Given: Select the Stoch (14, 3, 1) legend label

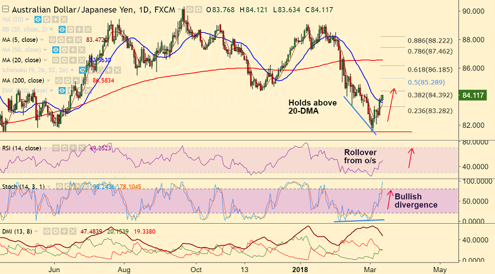Looking at the screenshot, I should pyautogui.click(x=23, y=186).
